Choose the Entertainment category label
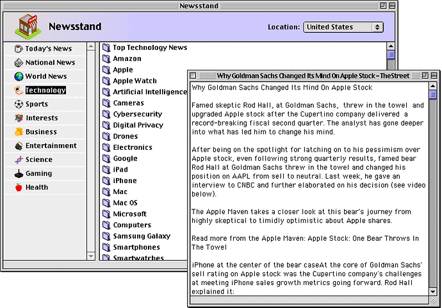Image resolution: width=442 pixels, height=308 pixels. tap(51, 145)
